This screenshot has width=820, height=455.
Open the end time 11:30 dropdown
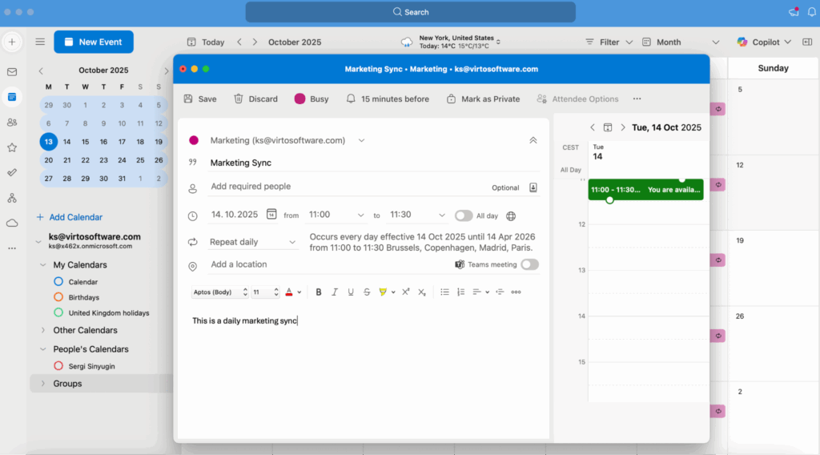[x=442, y=215]
